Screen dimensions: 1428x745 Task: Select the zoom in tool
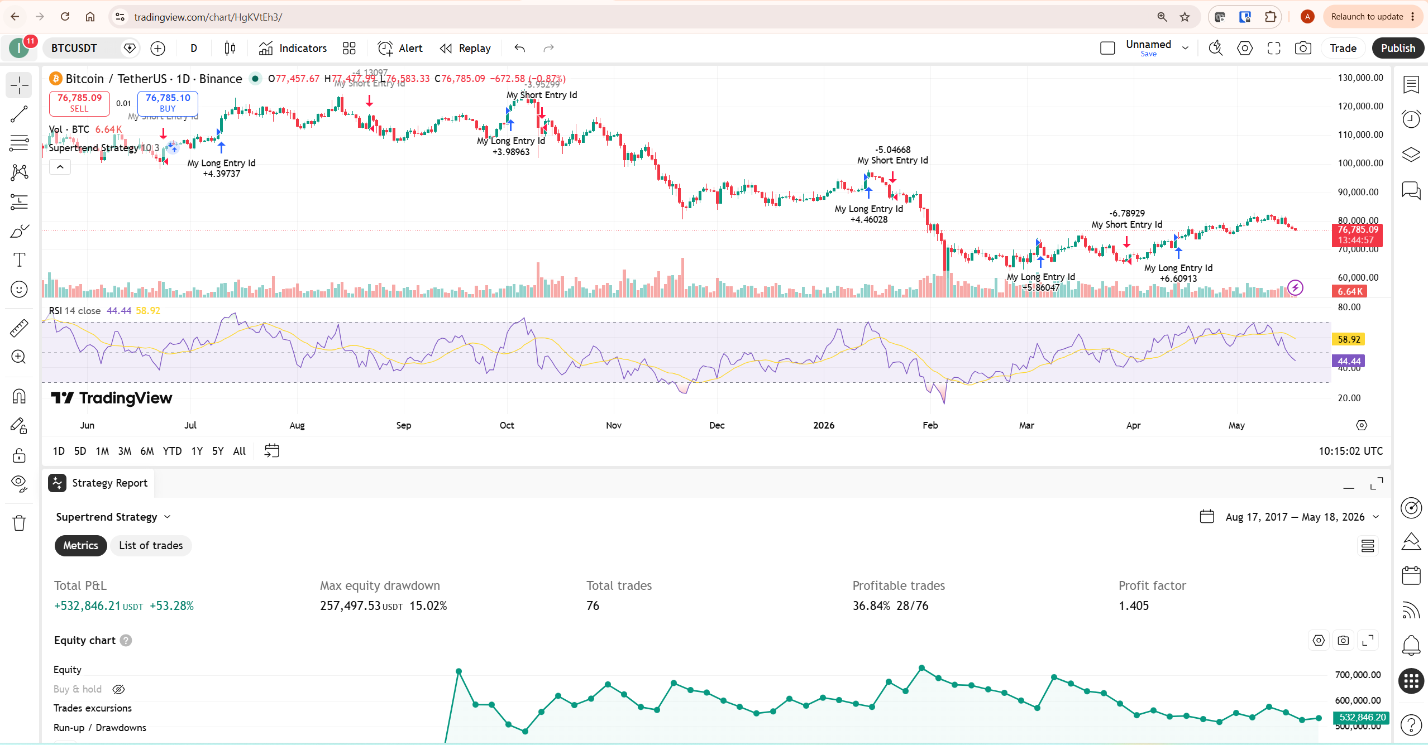point(19,357)
